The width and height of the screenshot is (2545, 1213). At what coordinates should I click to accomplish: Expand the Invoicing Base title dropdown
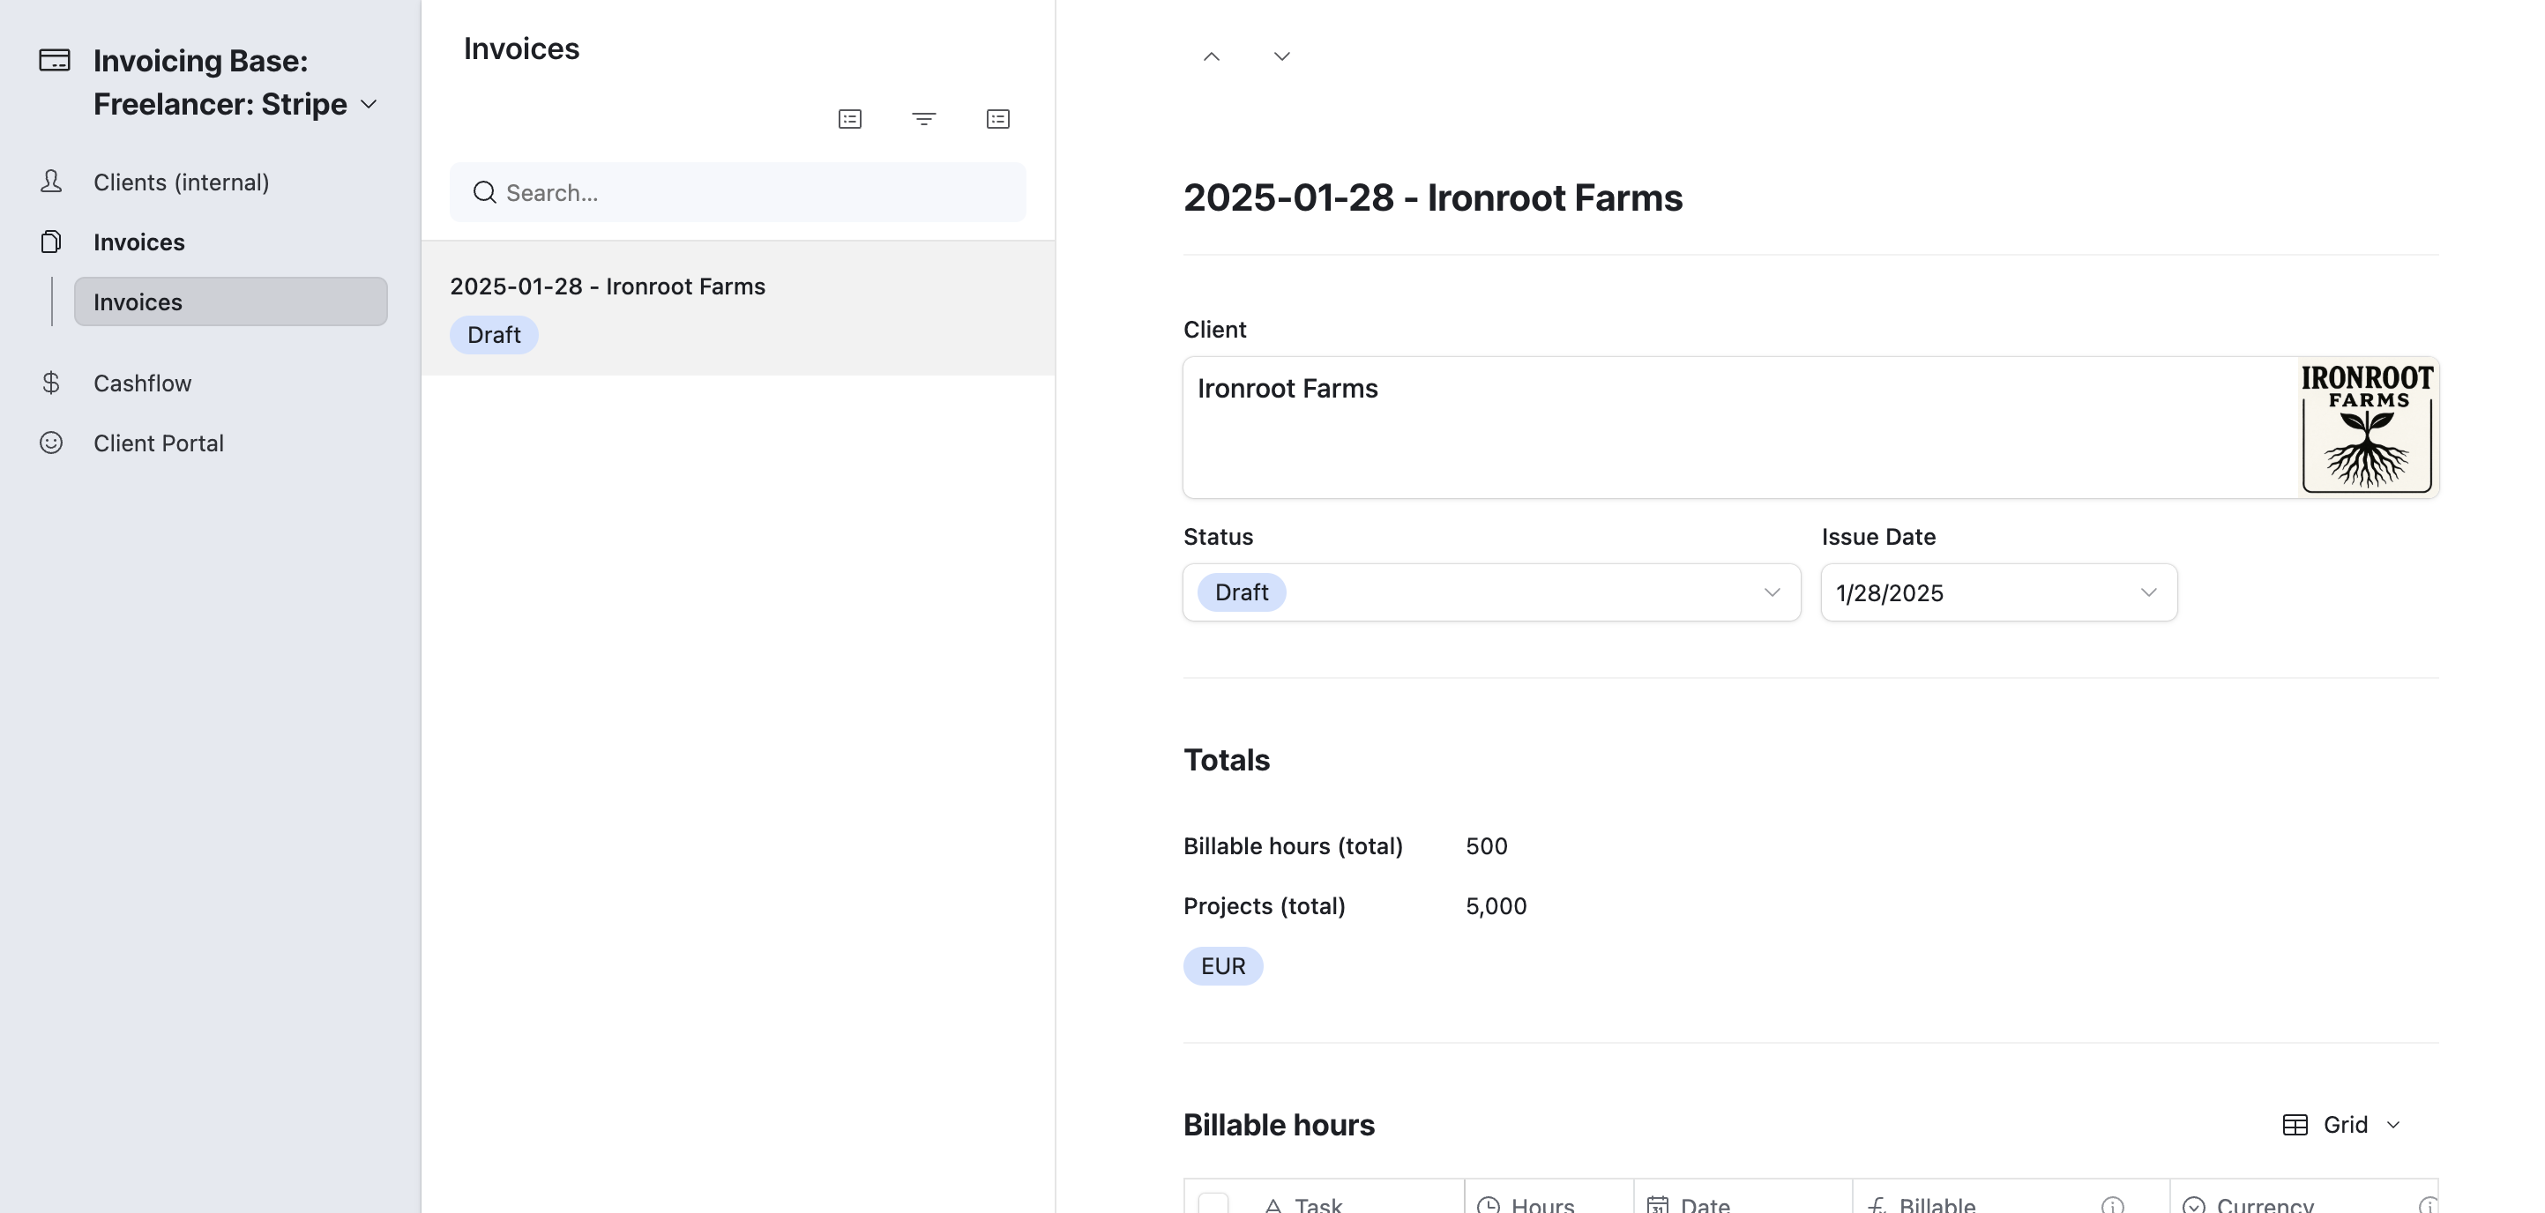[x=369, y=105]
